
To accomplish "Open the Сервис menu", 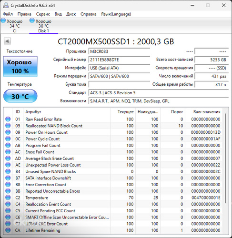I will pos(43,14).
